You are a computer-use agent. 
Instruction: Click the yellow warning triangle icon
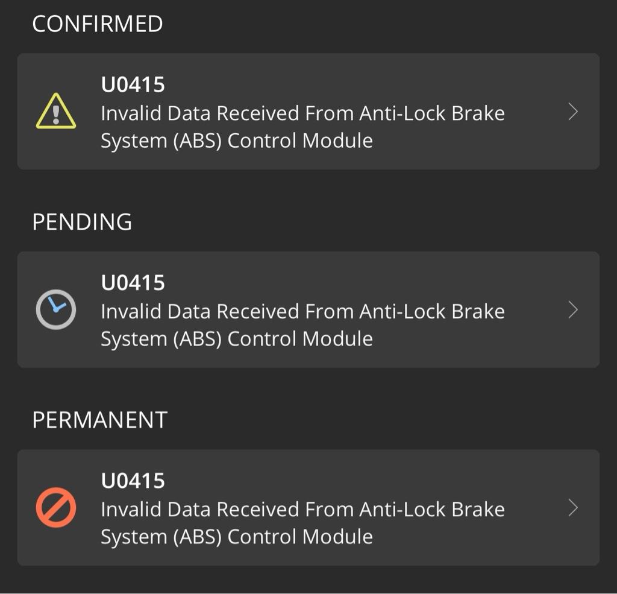[x=56, y=112]
